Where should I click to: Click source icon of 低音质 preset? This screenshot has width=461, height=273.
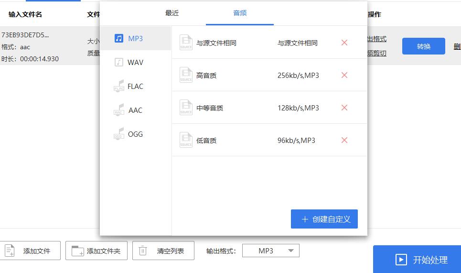[186, 140]
